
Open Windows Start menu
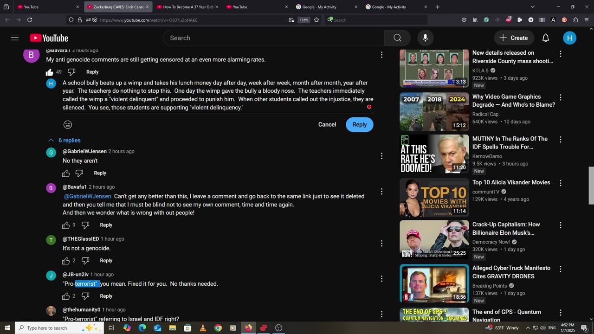point(7,328)
